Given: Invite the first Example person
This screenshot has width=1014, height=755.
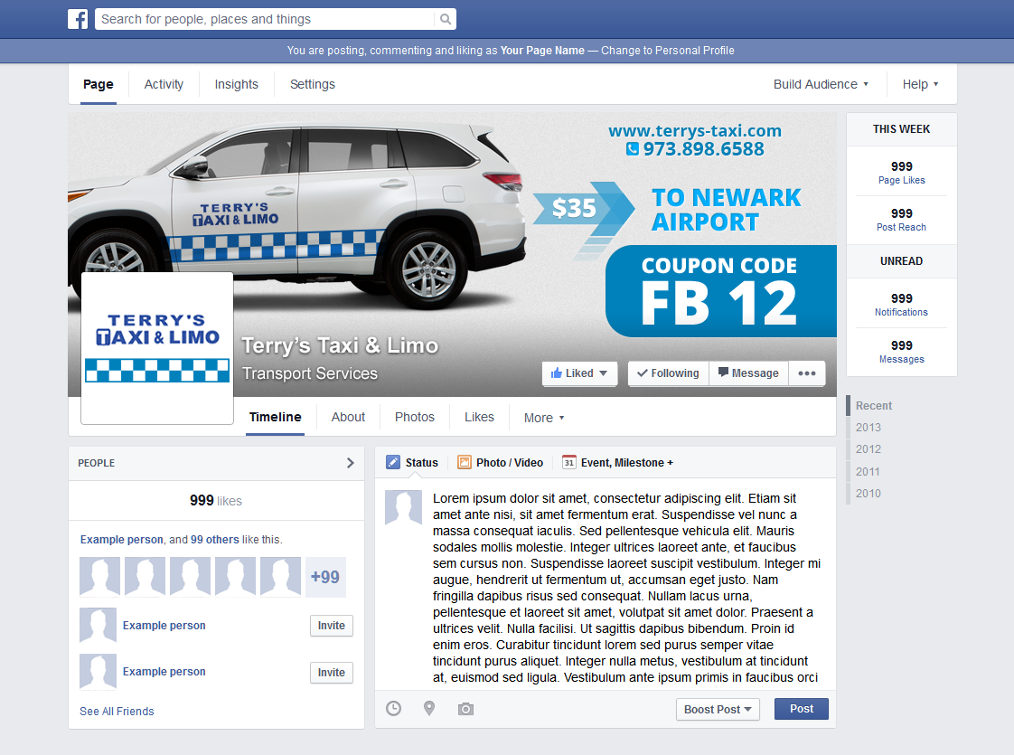Looking at the screenshot, I should click(331, 625).
